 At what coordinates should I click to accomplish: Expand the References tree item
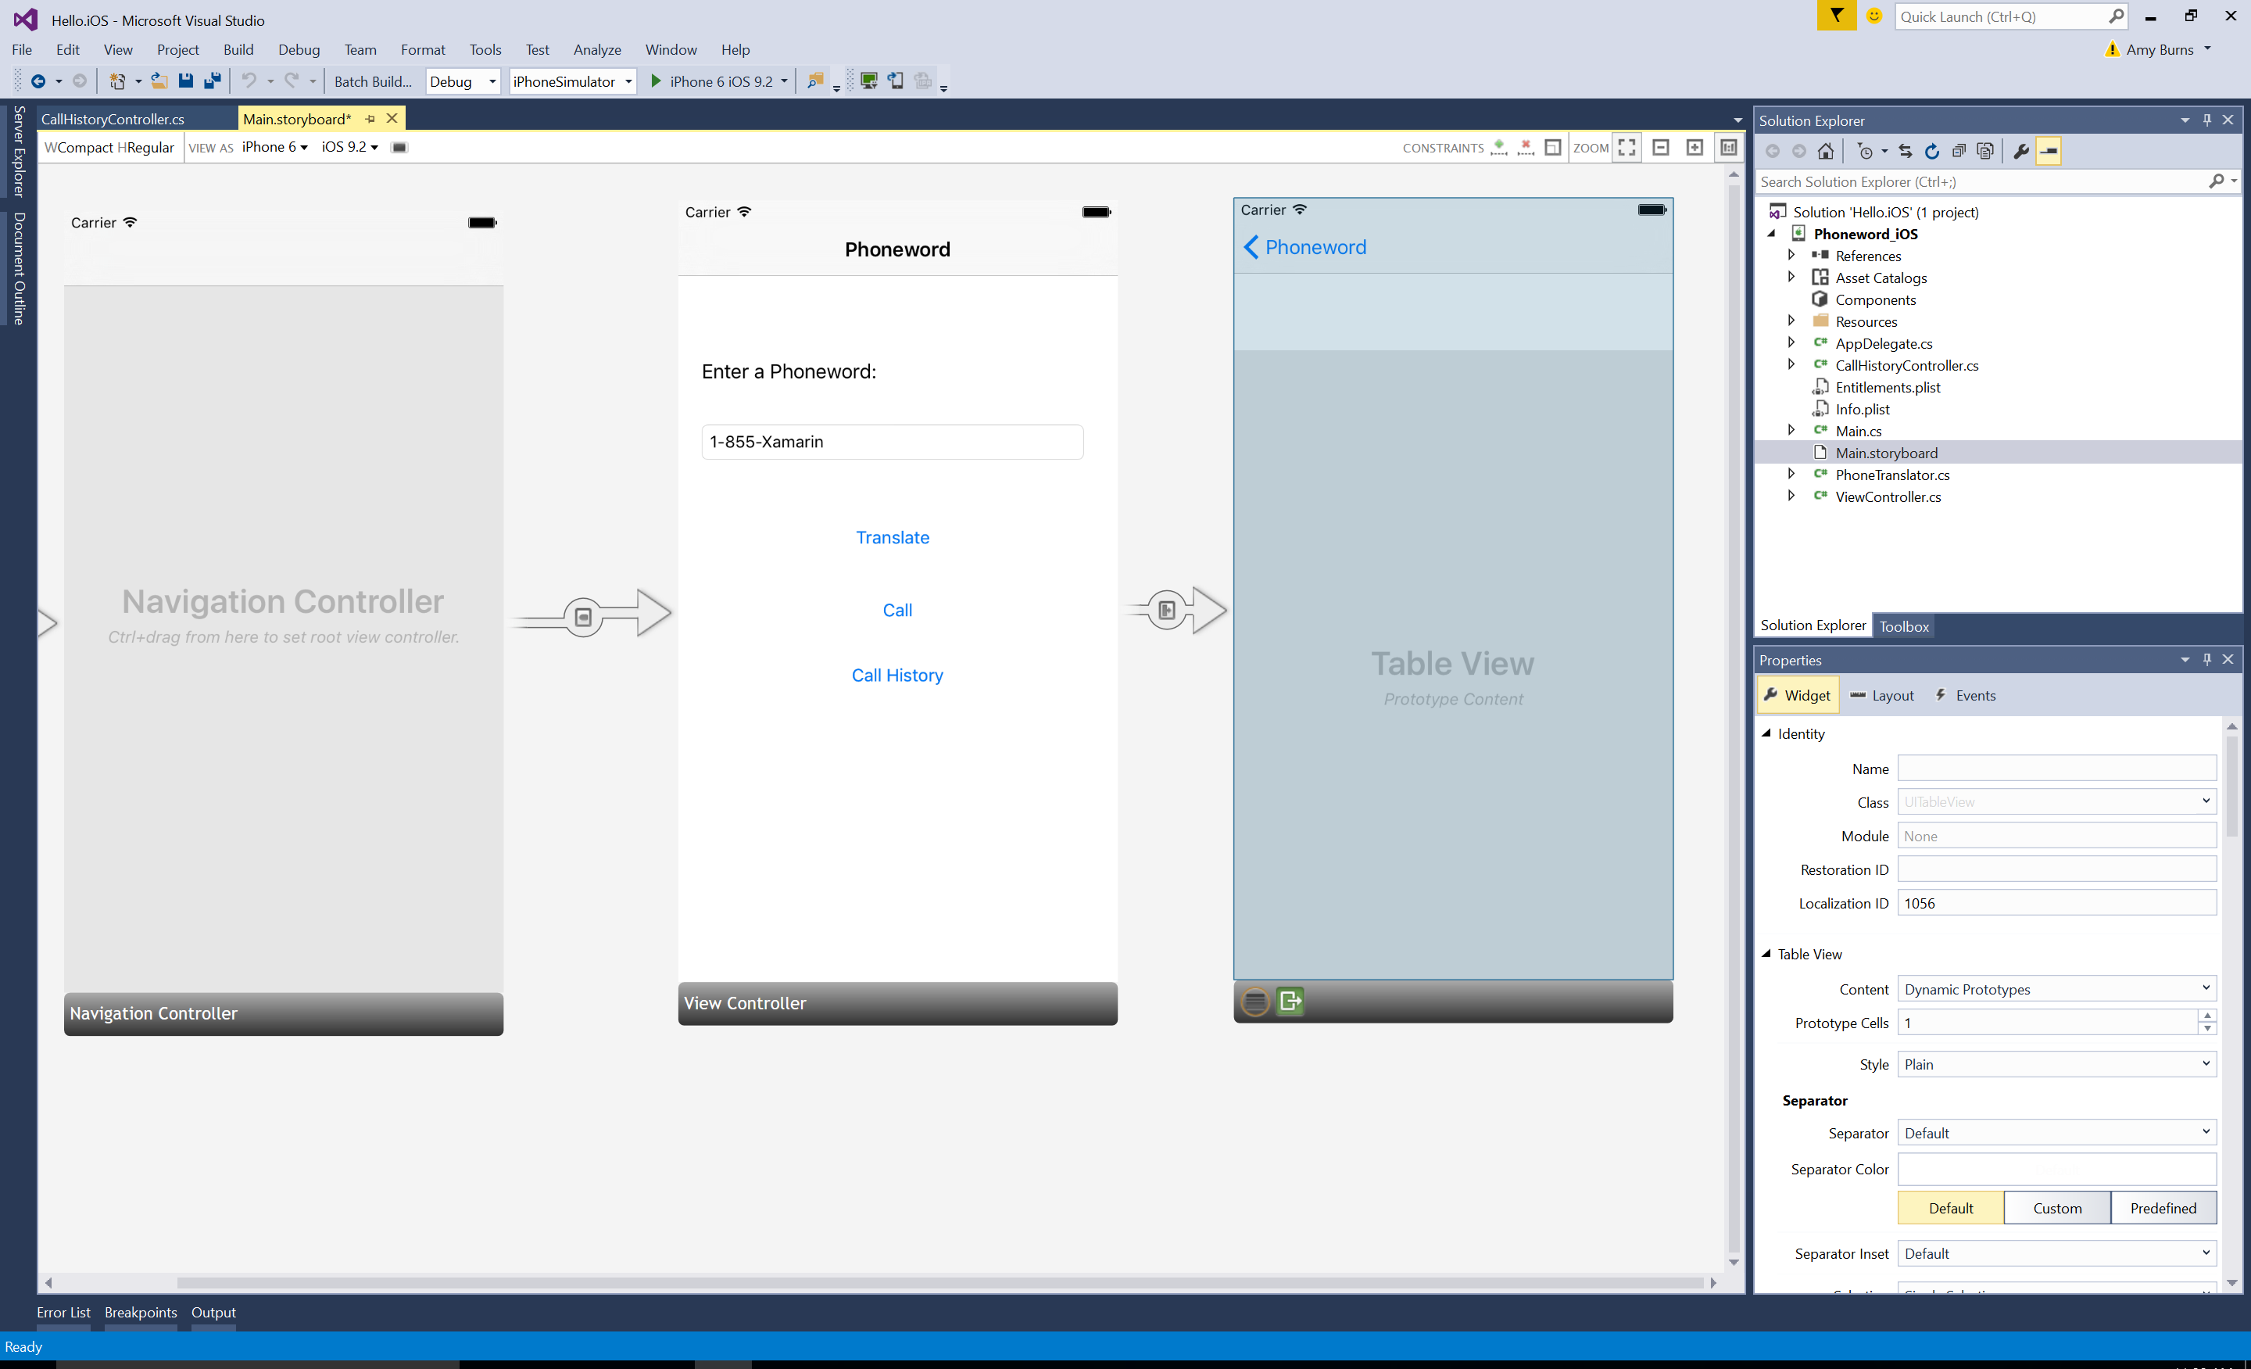pos(1790,254)
